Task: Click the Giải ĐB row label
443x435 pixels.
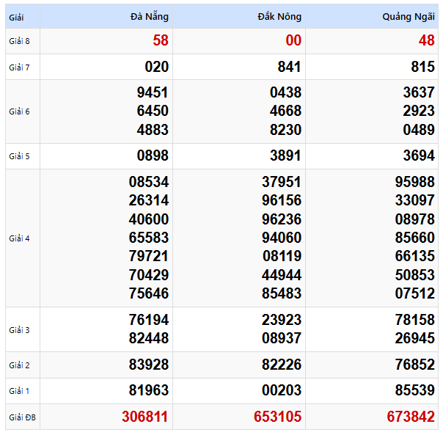Action: 22,417
